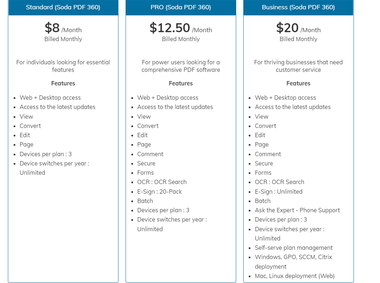
Task: Click 'E-Sign : 20-Pack' in PRO plan
Action: coord(160,192)
